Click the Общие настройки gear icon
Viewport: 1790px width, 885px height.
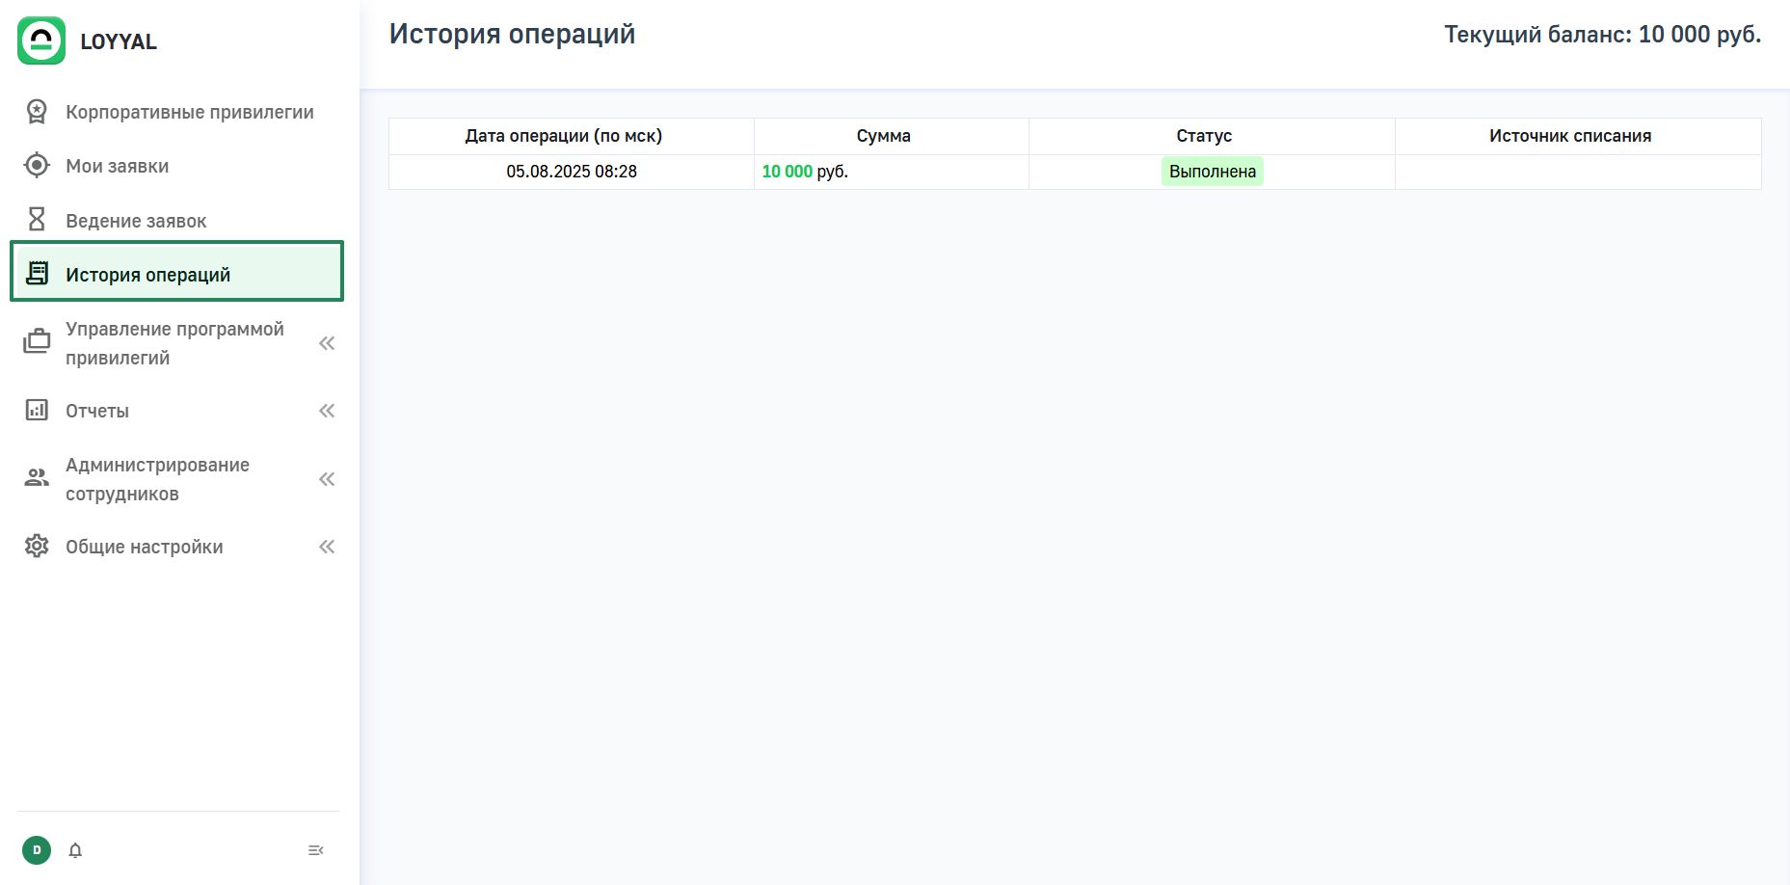tap(37, 547)
